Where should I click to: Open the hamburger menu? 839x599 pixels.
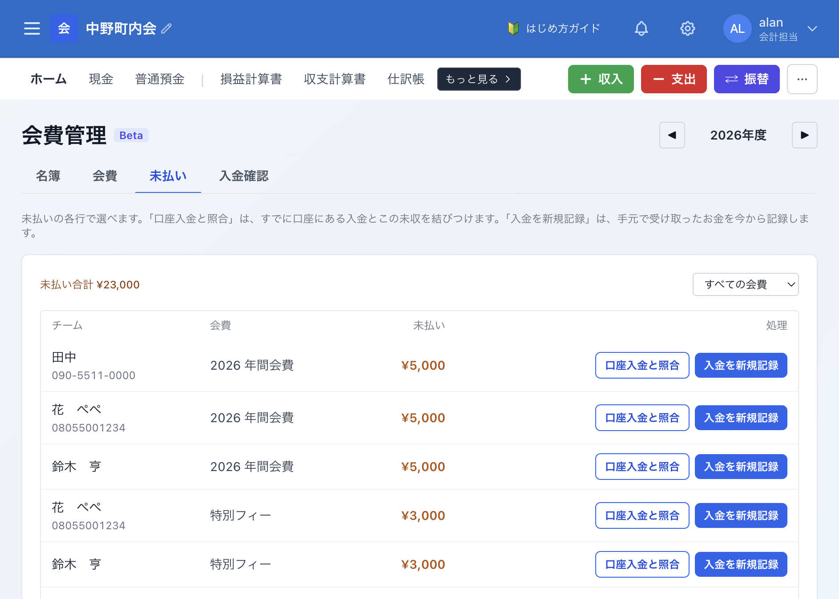pos(32,28)
